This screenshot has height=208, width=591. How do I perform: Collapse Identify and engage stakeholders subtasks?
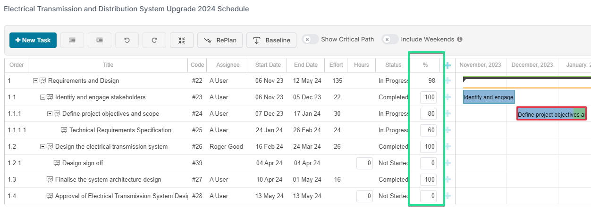coord(42,97)
